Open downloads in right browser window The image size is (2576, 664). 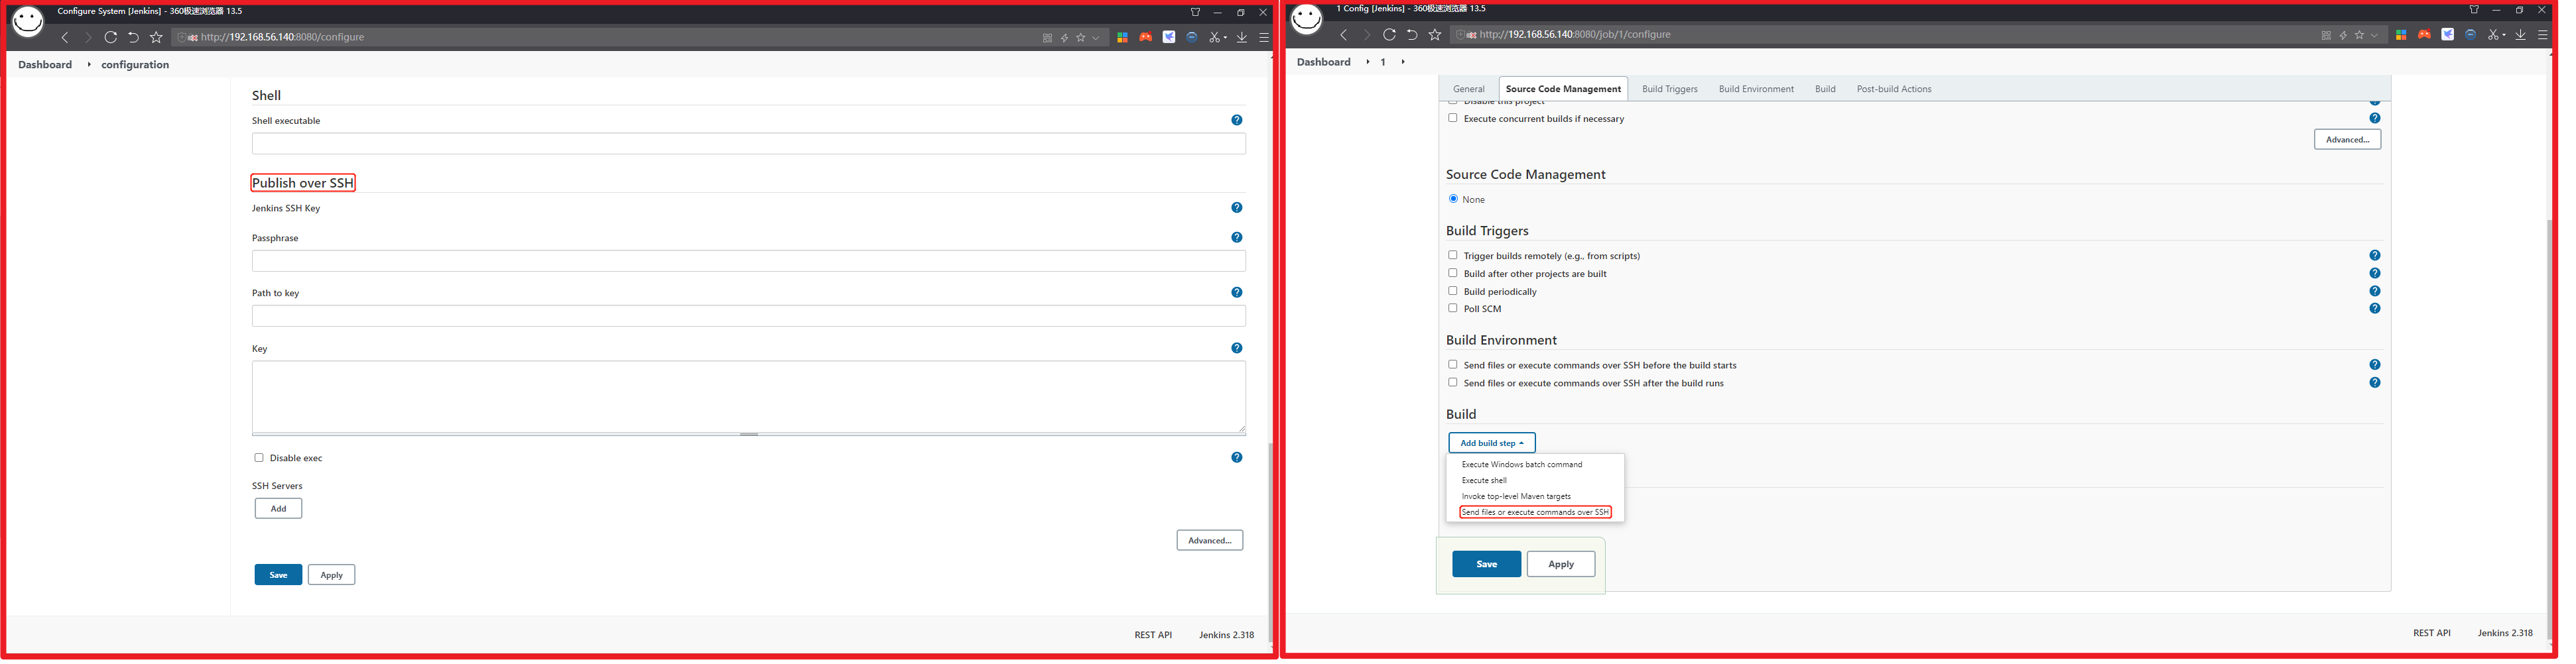point(2520,34)
